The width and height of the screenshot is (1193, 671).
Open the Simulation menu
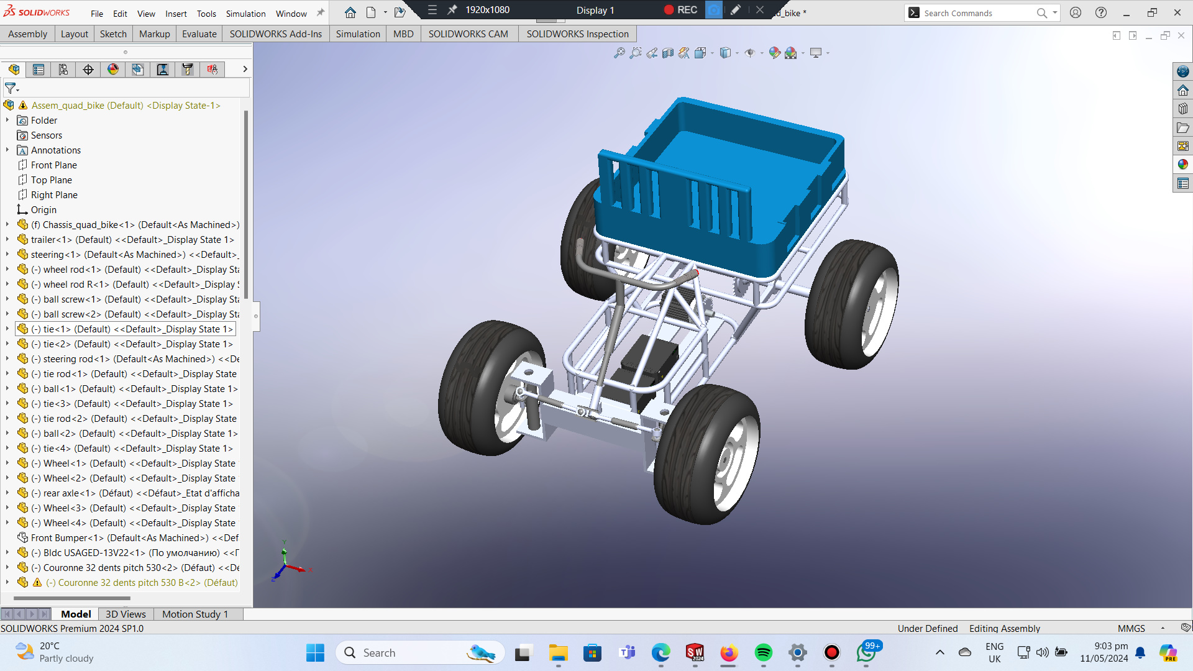coord(245,14)
